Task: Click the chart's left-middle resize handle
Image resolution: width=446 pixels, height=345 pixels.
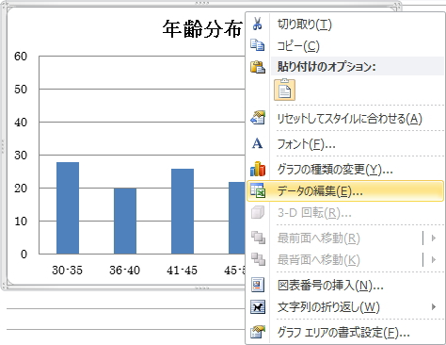Action: tap(3, 146)
